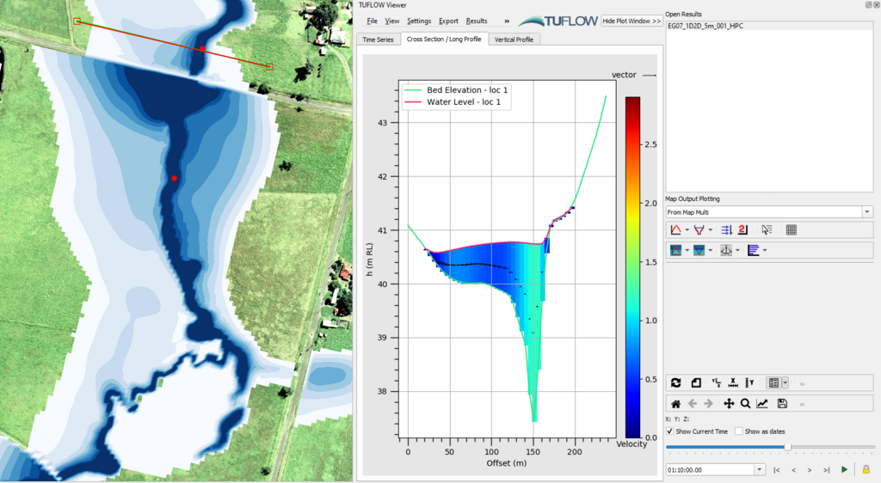Viewport: 881px width, 483px height.
Task: Click the save plot floppy disk icon
Action: [x=782, y=403]
